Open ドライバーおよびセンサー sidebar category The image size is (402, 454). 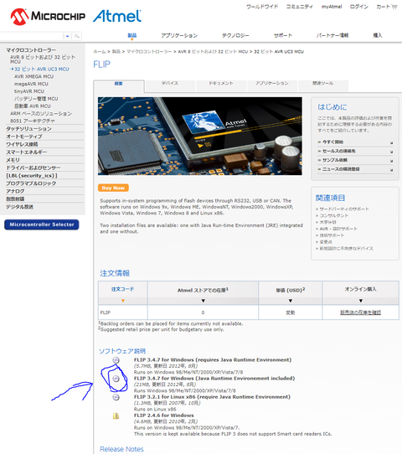33,168
